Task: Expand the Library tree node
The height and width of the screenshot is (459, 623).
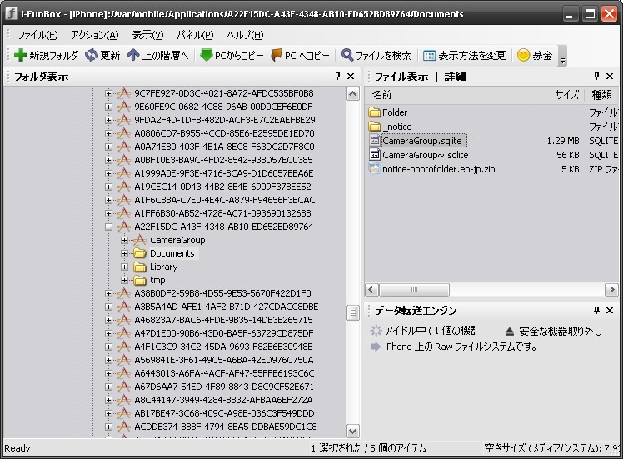Action: coord(124,267)
